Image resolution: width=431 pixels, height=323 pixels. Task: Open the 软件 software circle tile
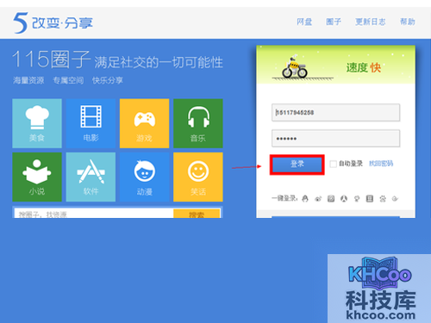tap(91, 177)
